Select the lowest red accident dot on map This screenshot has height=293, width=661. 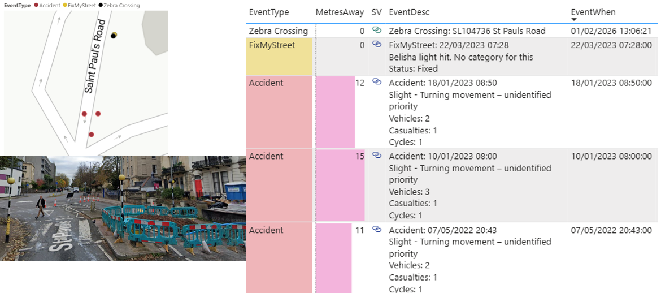coord(91,135)
